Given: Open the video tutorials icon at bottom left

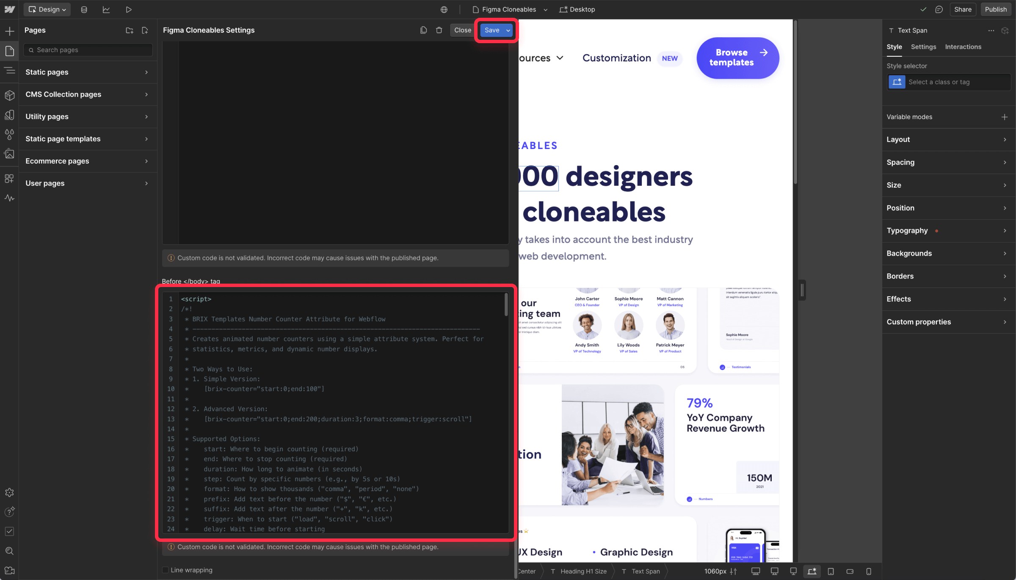Looking at the screenshot, I should click(x=9, y=571).
